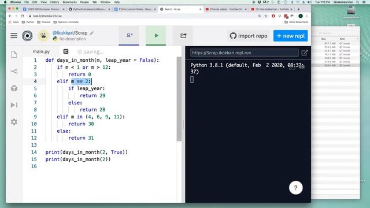This screenshot has width=370, height=208.
Task: Open the Python bookmarks folder
Action: coord(28,22)
